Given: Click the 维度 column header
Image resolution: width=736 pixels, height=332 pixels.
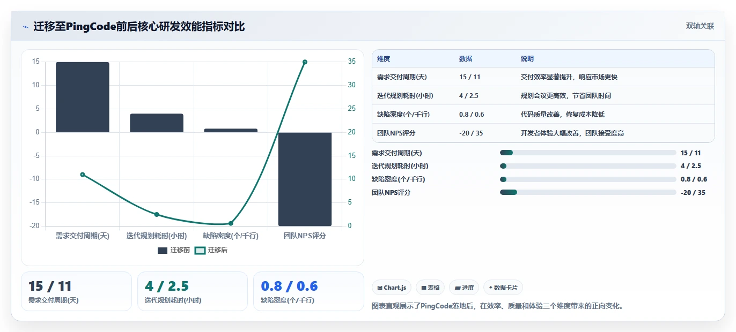Looking at the screenshot, I should [x=384, y=59].
